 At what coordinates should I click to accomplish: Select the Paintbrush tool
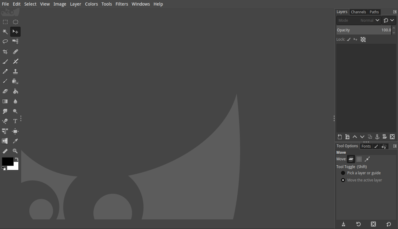tap(5, 61)
